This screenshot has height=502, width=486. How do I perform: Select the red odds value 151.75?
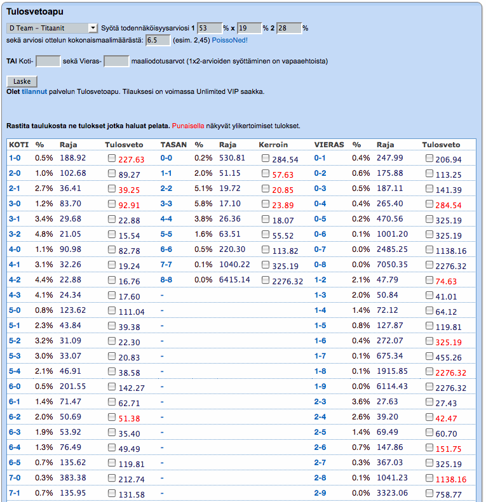[x=449, y=449]
